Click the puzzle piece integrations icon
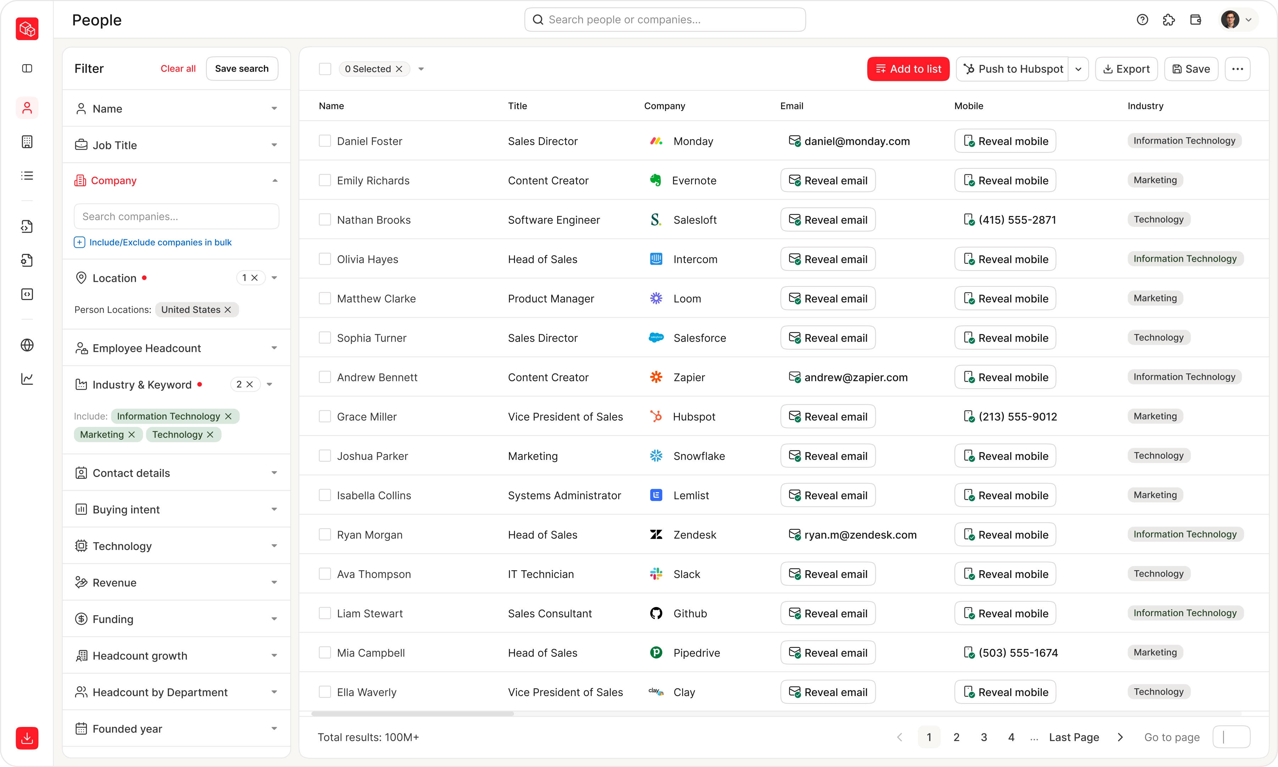This screenshot has height=767, width=1278. 1168,20
